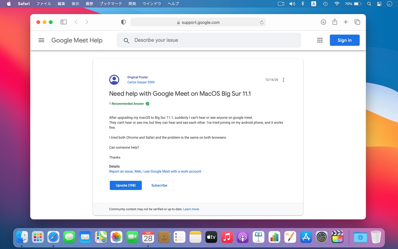Screen dimensions: 398x249
Task: Open the ファイル menu
Action: (44, 4)
